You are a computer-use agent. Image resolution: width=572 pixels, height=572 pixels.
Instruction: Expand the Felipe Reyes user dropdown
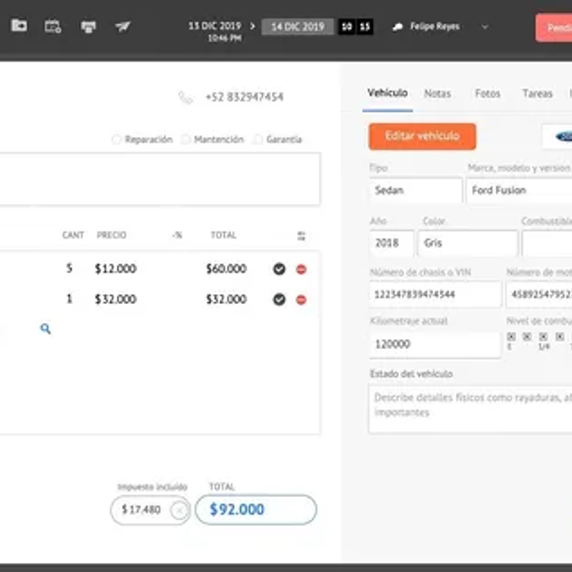[x=485, y=27]
